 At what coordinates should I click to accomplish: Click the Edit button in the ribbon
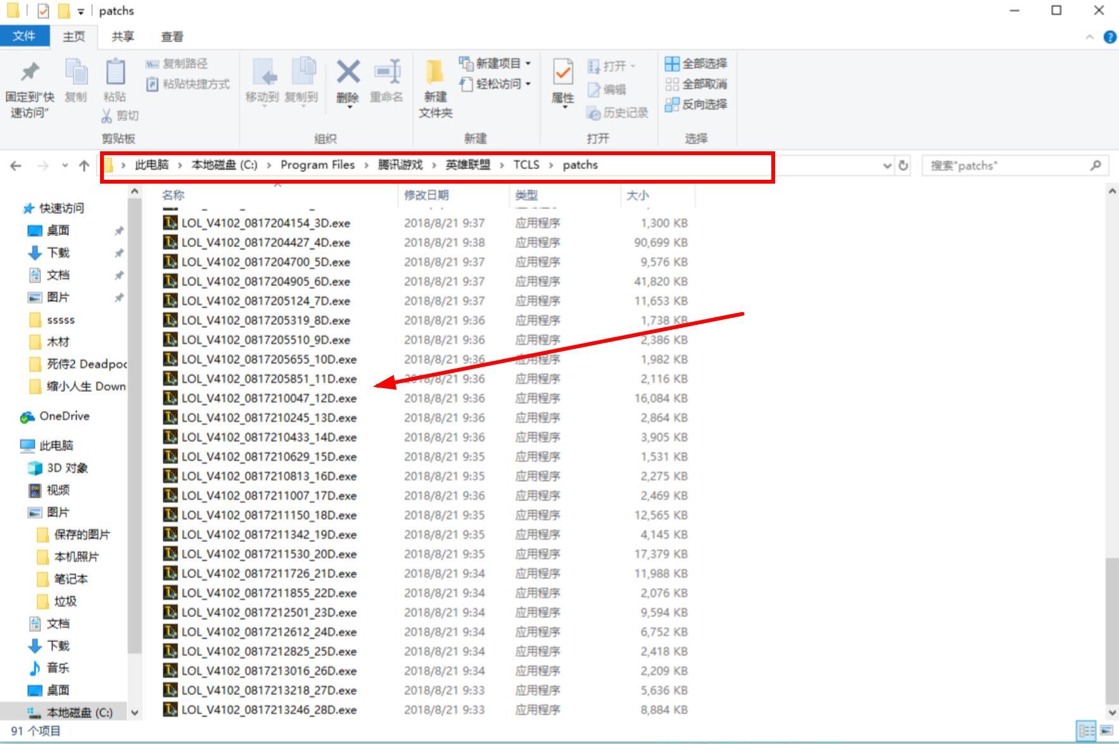click(607, 89)
